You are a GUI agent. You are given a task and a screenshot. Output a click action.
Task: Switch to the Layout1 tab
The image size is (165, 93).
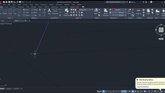9,89
